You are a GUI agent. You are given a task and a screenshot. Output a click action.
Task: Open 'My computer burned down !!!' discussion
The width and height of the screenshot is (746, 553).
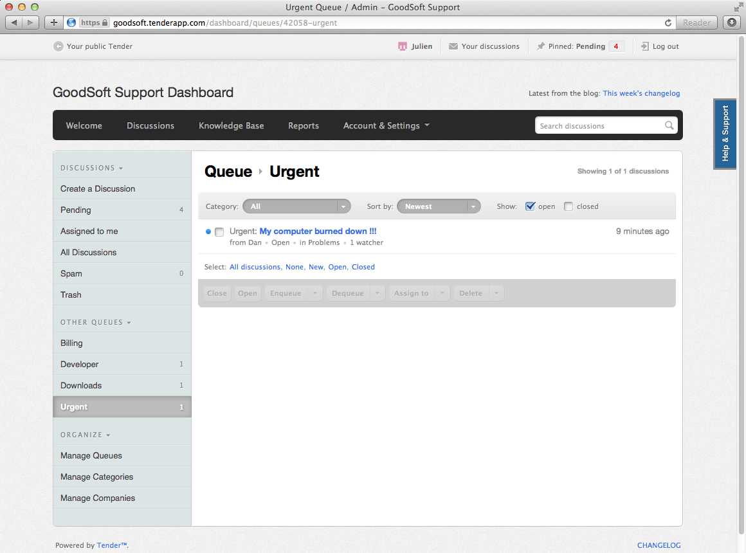tap(318, 231)
